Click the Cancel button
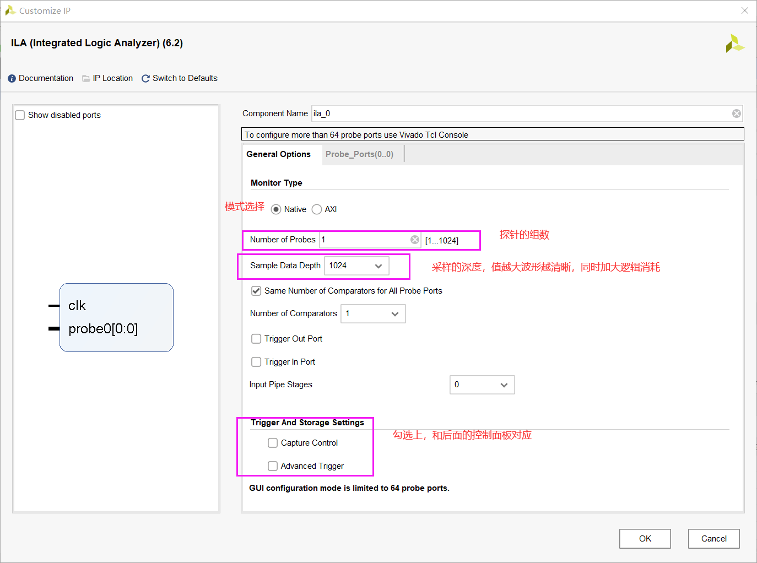The image size is (757, 563). pyautogui.click(x=714, y=539)
